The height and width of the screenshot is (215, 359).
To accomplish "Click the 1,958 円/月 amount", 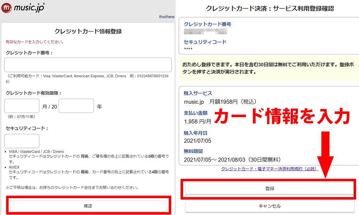I will click(197, 121).
